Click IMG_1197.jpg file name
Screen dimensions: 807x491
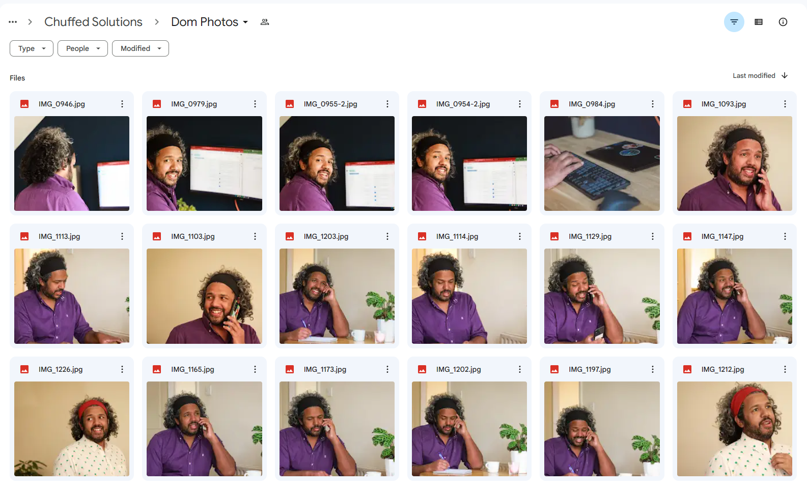(x=590, y=369)
